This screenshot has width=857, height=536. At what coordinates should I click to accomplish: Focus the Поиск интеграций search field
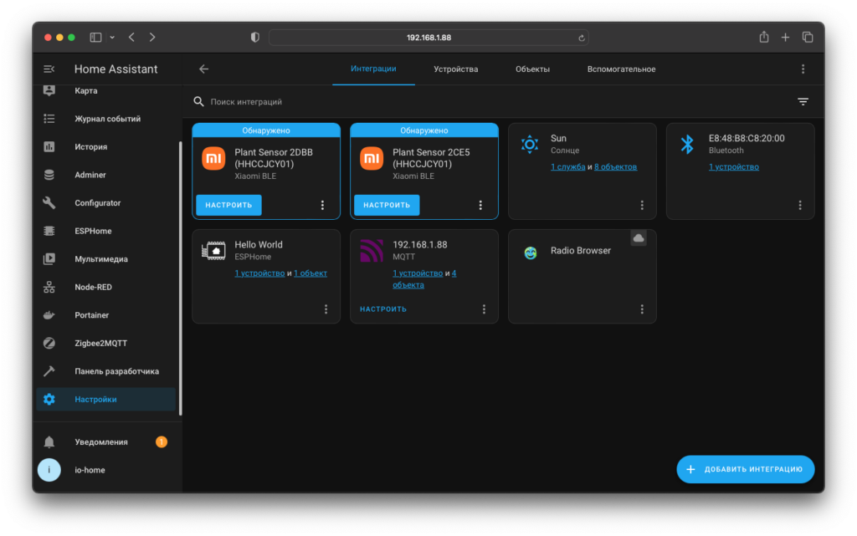point(492,101)
